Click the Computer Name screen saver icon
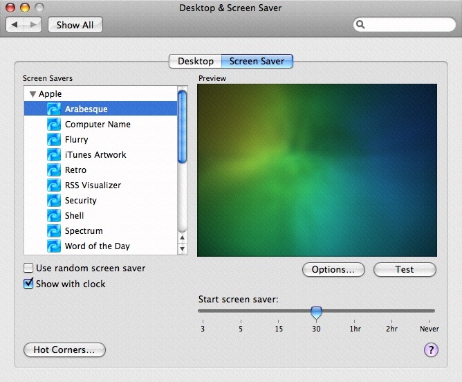This screenshot has width=462, height=382. click(x=54, y=124)
